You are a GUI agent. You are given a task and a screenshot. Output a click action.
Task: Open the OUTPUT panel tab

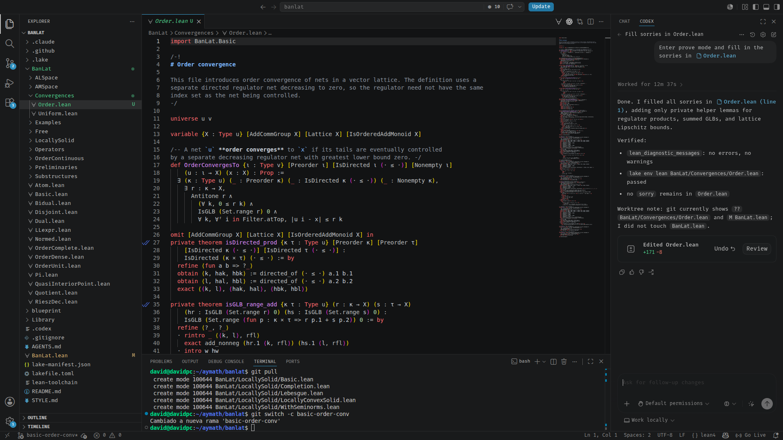tap(190, 362)
